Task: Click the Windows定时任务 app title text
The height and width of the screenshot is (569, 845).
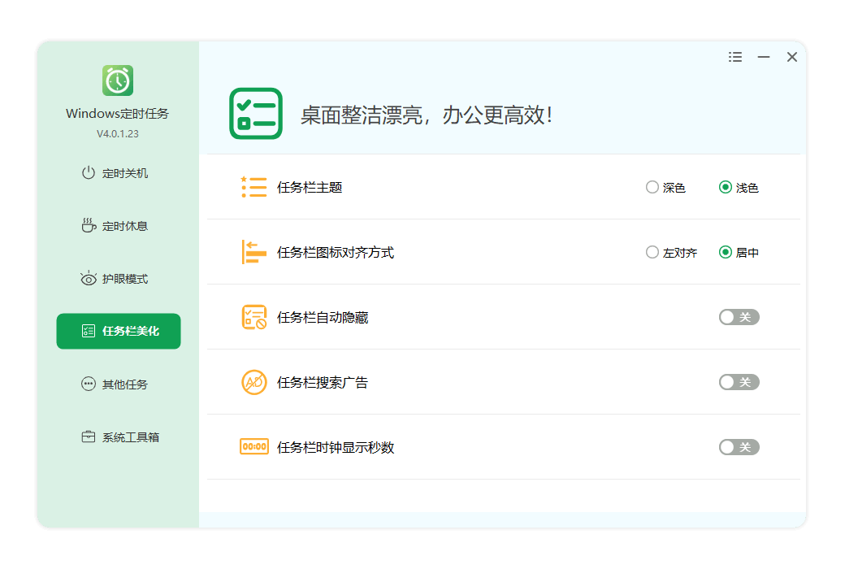Action: point(118,113)
